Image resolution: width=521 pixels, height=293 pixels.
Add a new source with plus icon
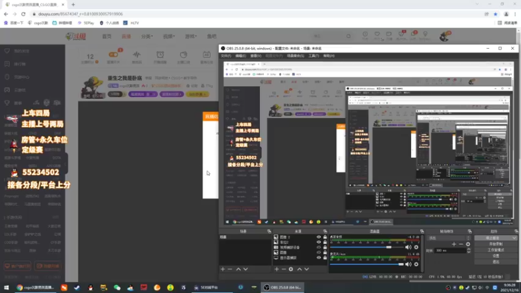[x=276, y=269]
